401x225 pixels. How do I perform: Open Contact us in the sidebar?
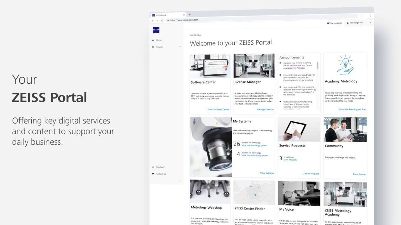161,174
